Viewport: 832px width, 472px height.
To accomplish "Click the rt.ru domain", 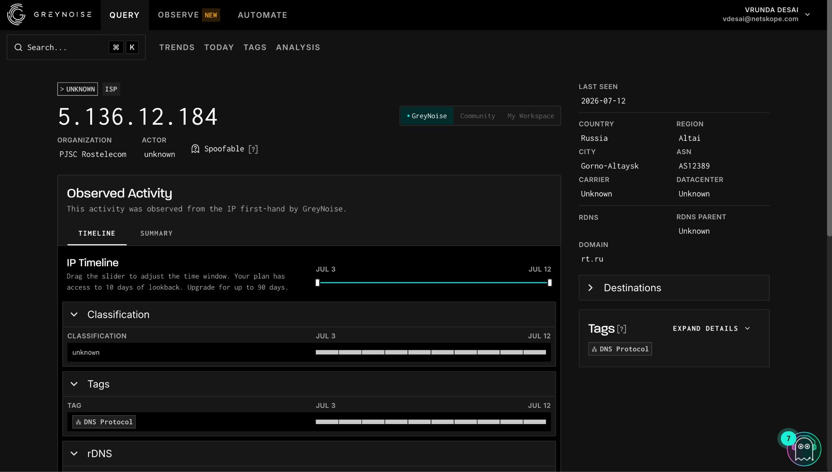I will (592, 259).
